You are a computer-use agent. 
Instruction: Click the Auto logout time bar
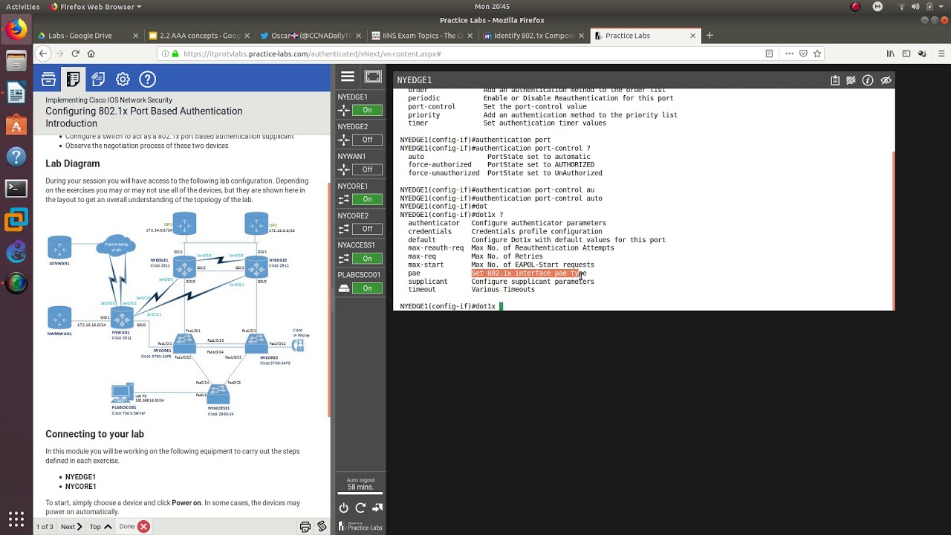pyautogui.click(x=360, y=493)
